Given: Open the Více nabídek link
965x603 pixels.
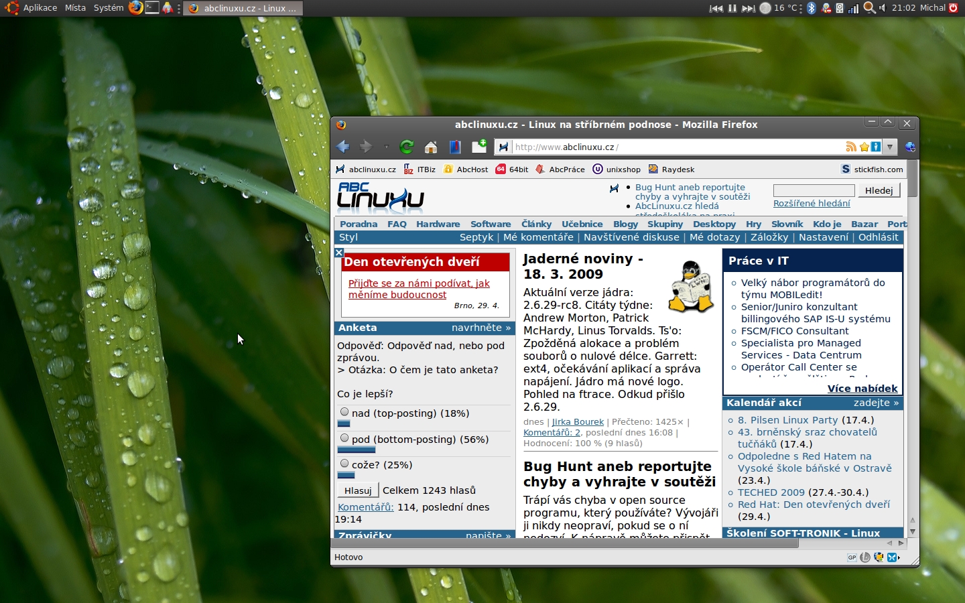Looking at the screenshot, I should pyautogui.click(x=862, y=389).
